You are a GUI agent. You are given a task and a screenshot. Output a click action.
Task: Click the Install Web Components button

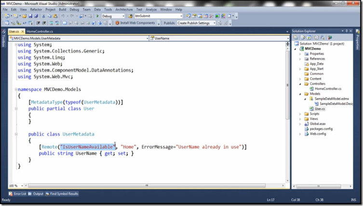pyautogui.click(x=135, y=23)
